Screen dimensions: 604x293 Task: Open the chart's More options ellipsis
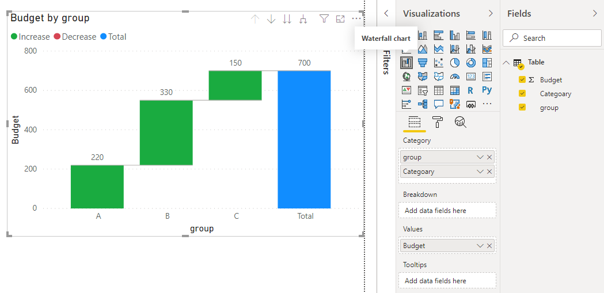[x=356, y=18]
